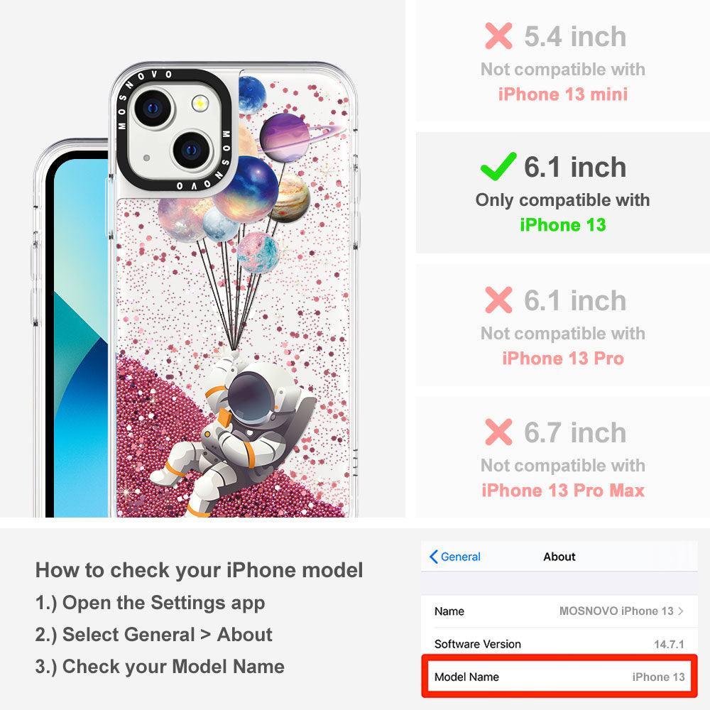Click the MOSNOVO iPhone 13 name value
This screenshot has width=710, height=710.
(x=616, y=611)
